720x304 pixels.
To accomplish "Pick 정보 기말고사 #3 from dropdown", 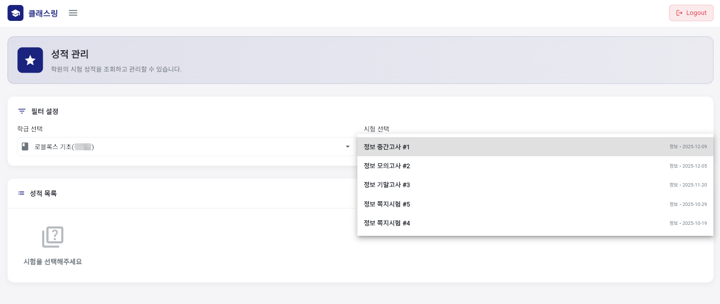I will tap(387, 185).
